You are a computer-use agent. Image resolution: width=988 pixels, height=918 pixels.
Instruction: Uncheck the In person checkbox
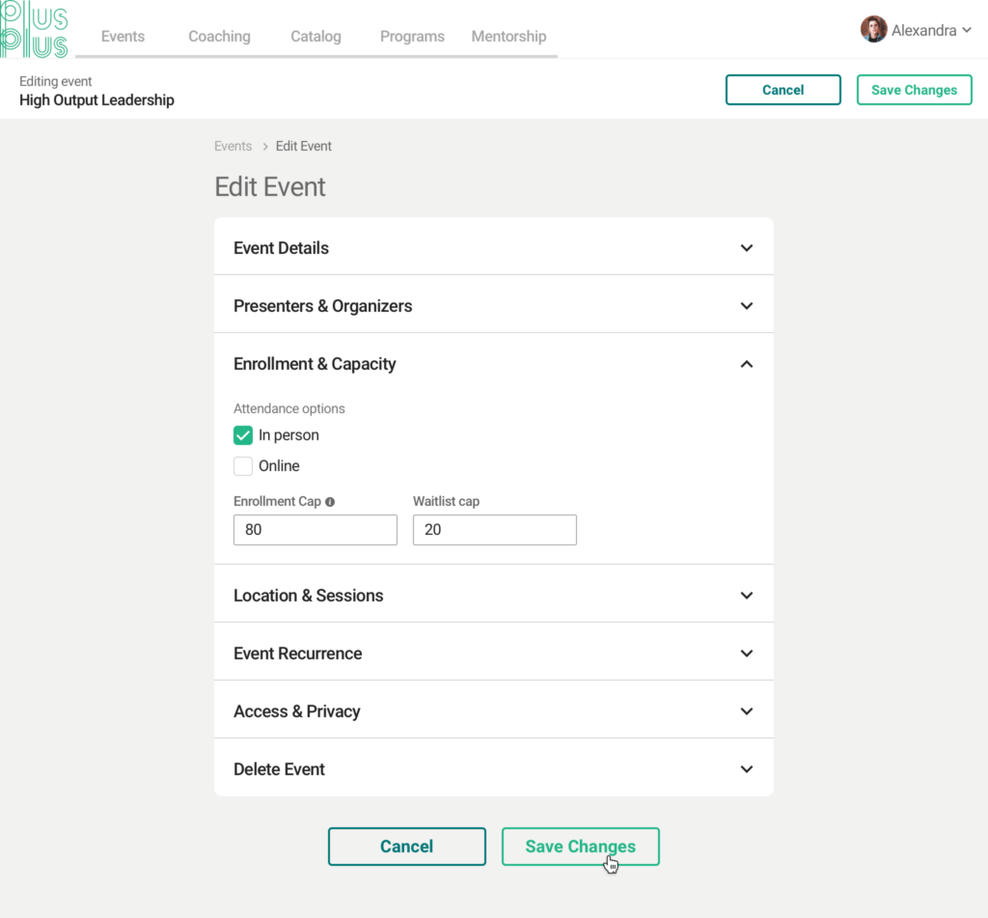243,435
